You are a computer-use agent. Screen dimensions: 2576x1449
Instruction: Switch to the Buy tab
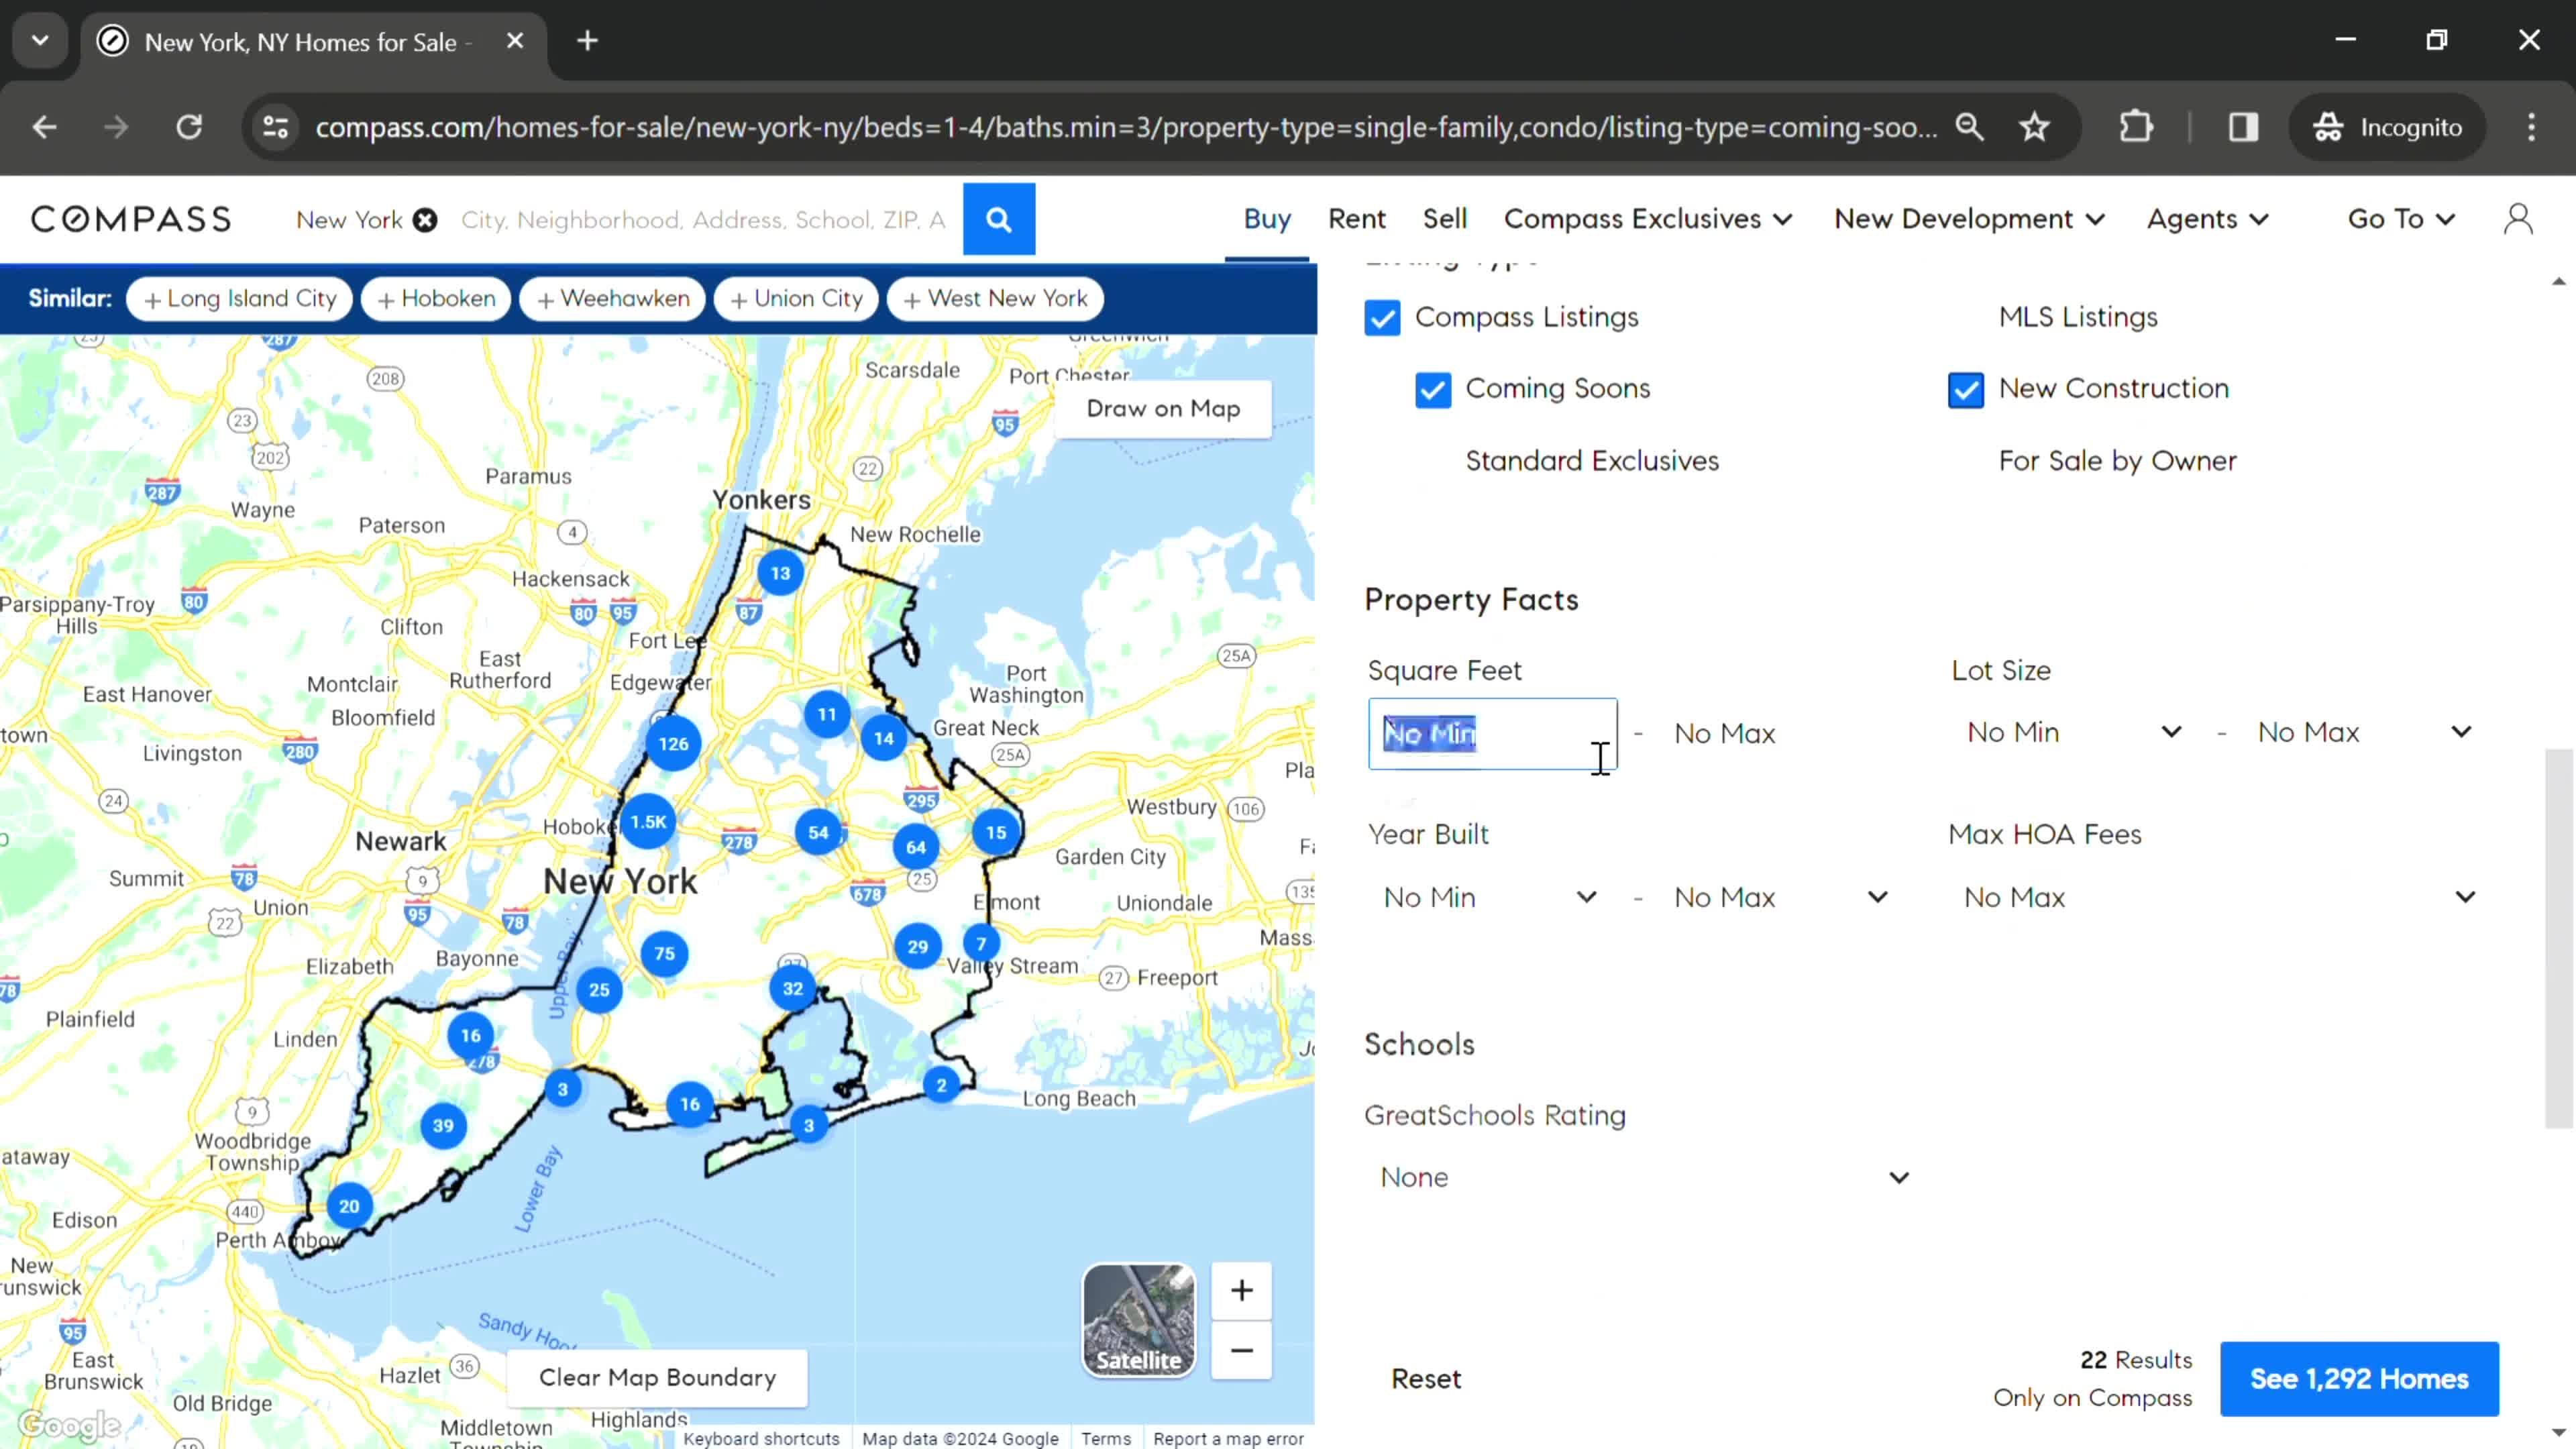[1266, 219]
